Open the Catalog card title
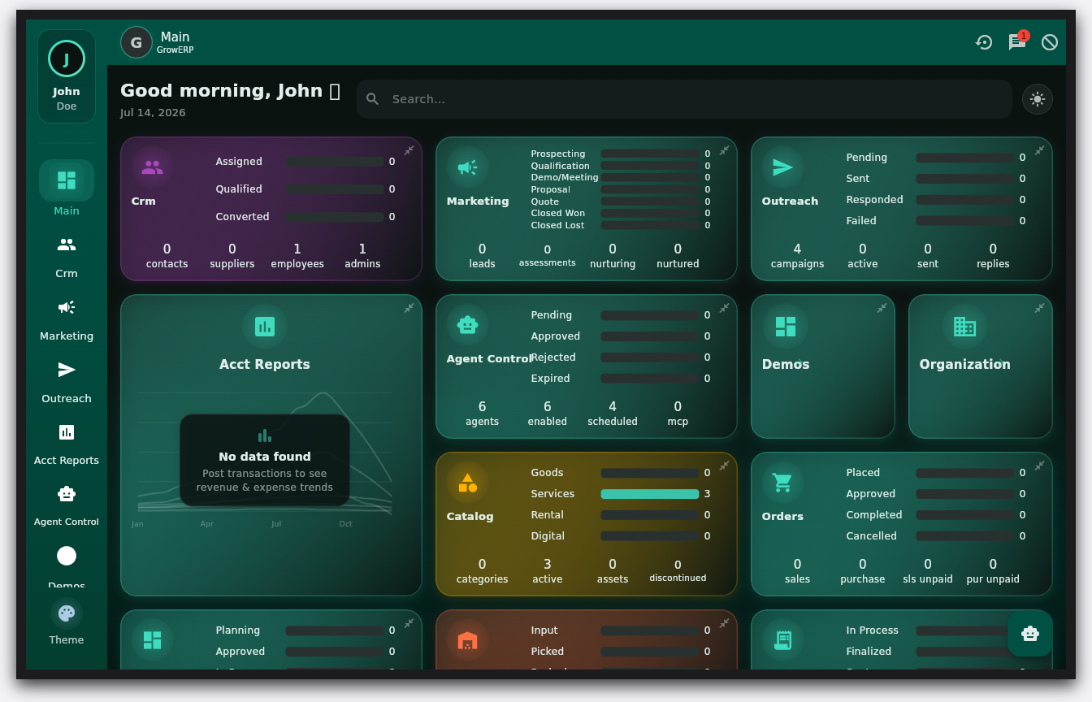 (x=470, y=516)
